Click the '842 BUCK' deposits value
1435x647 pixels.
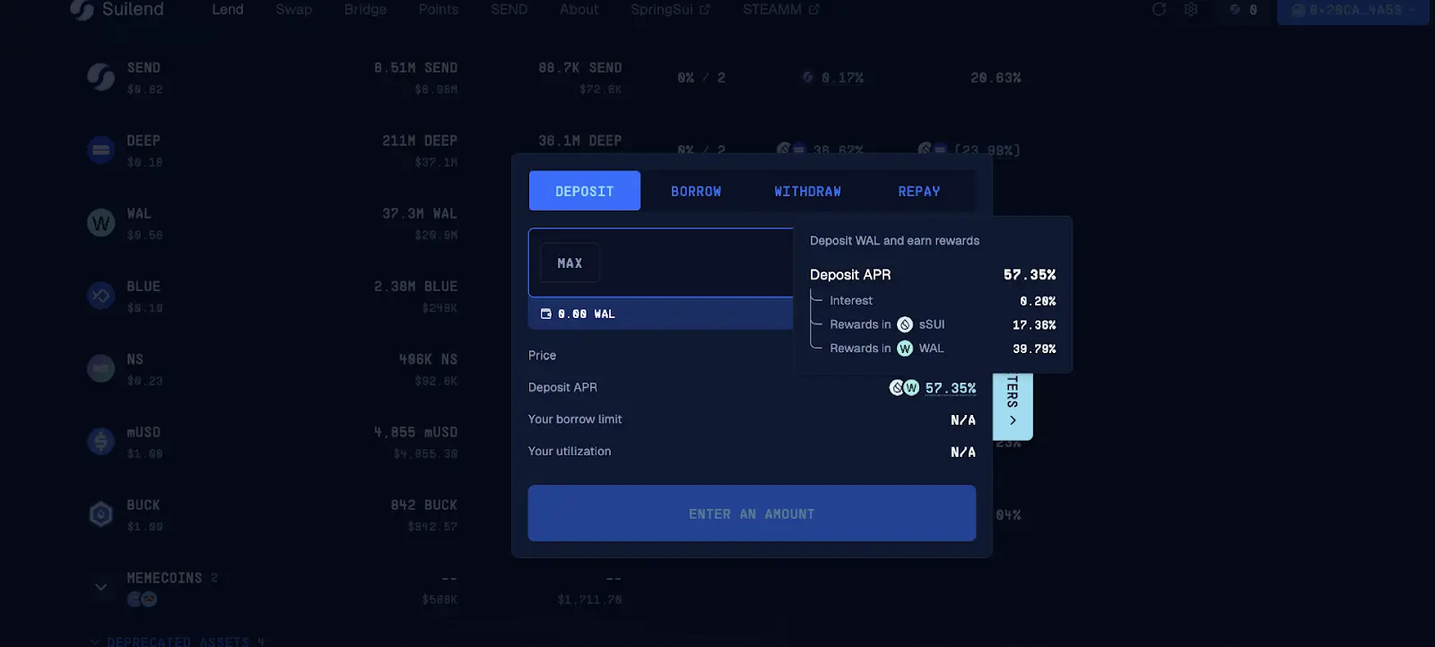[x=423, y=505]
